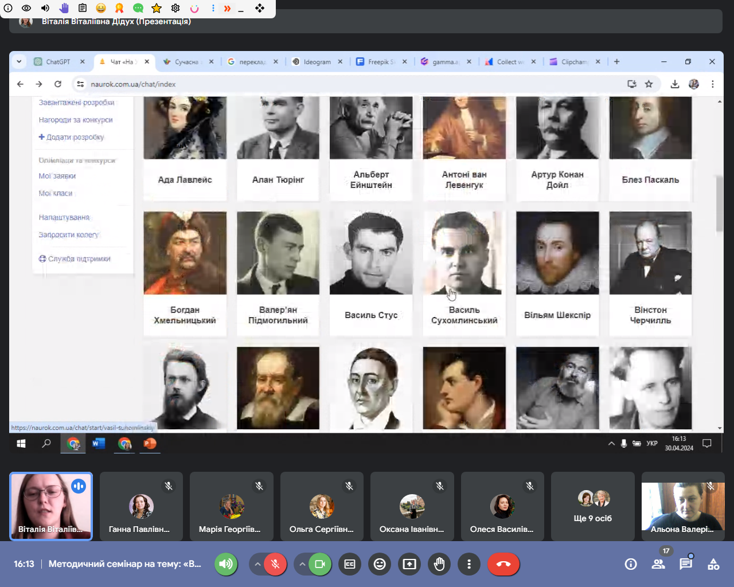The image size is (734, 587).
Task: Switch to the ChatGPT browser tab
Action: point(57,62)
